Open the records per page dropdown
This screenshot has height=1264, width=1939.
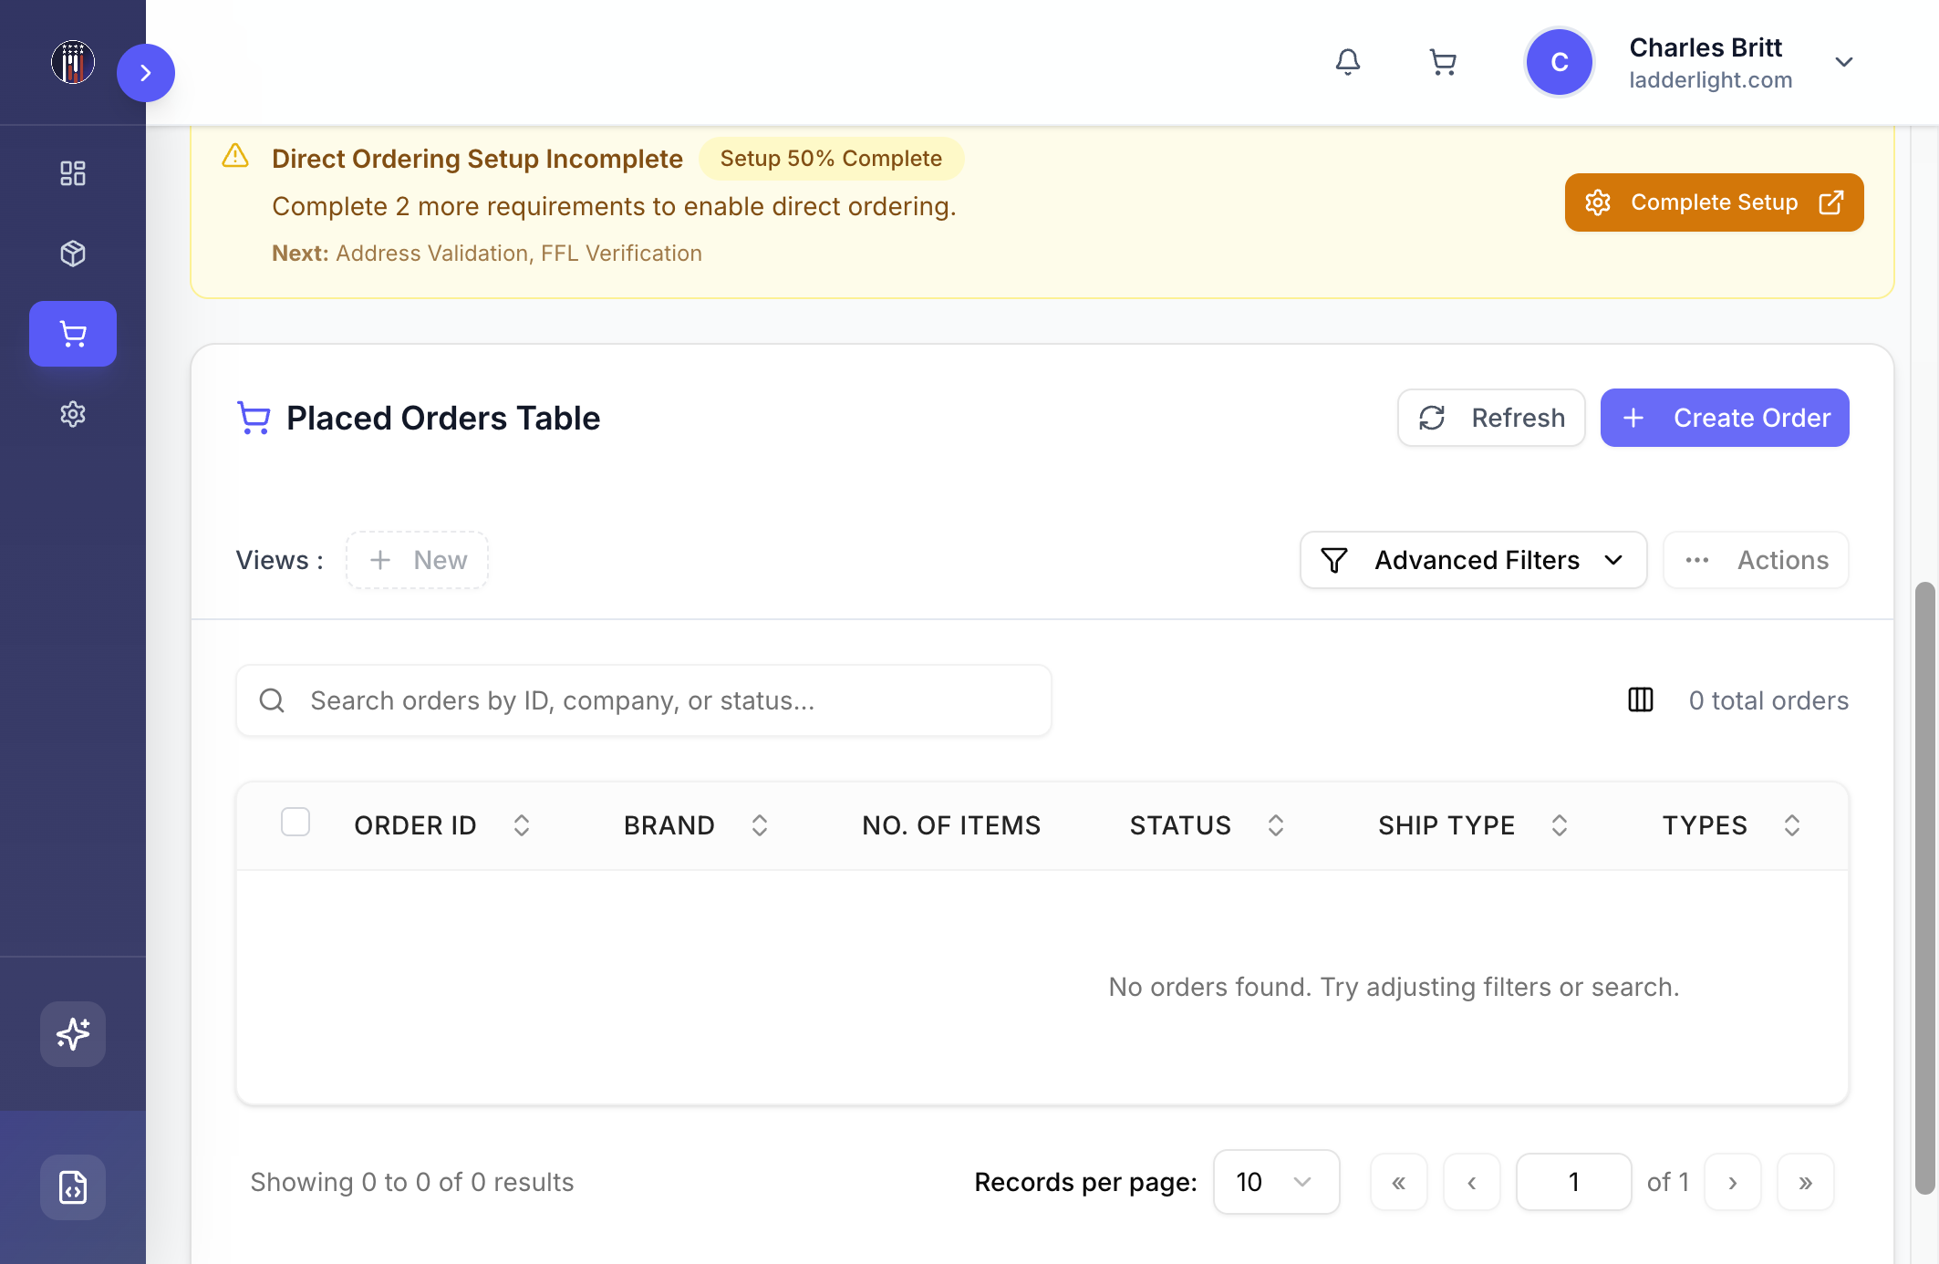tap(1277, 1182)
